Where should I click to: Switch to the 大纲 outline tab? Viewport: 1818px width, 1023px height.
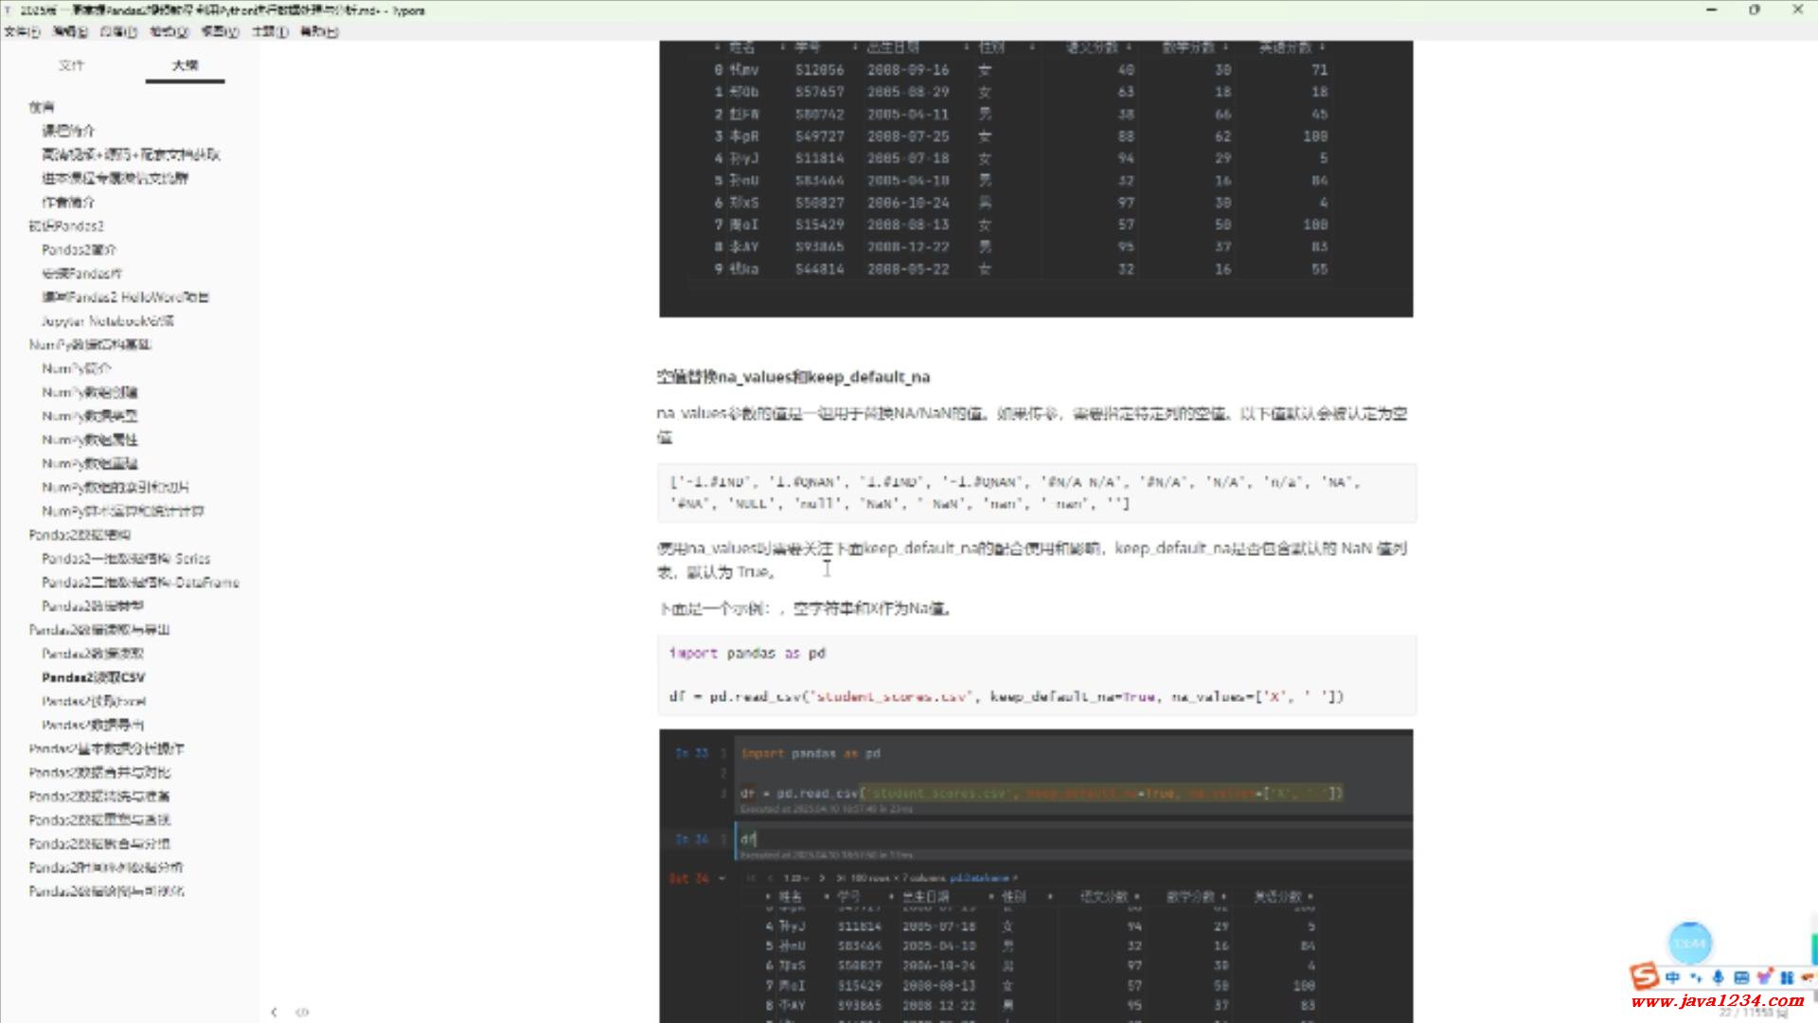tap(185, 65)
